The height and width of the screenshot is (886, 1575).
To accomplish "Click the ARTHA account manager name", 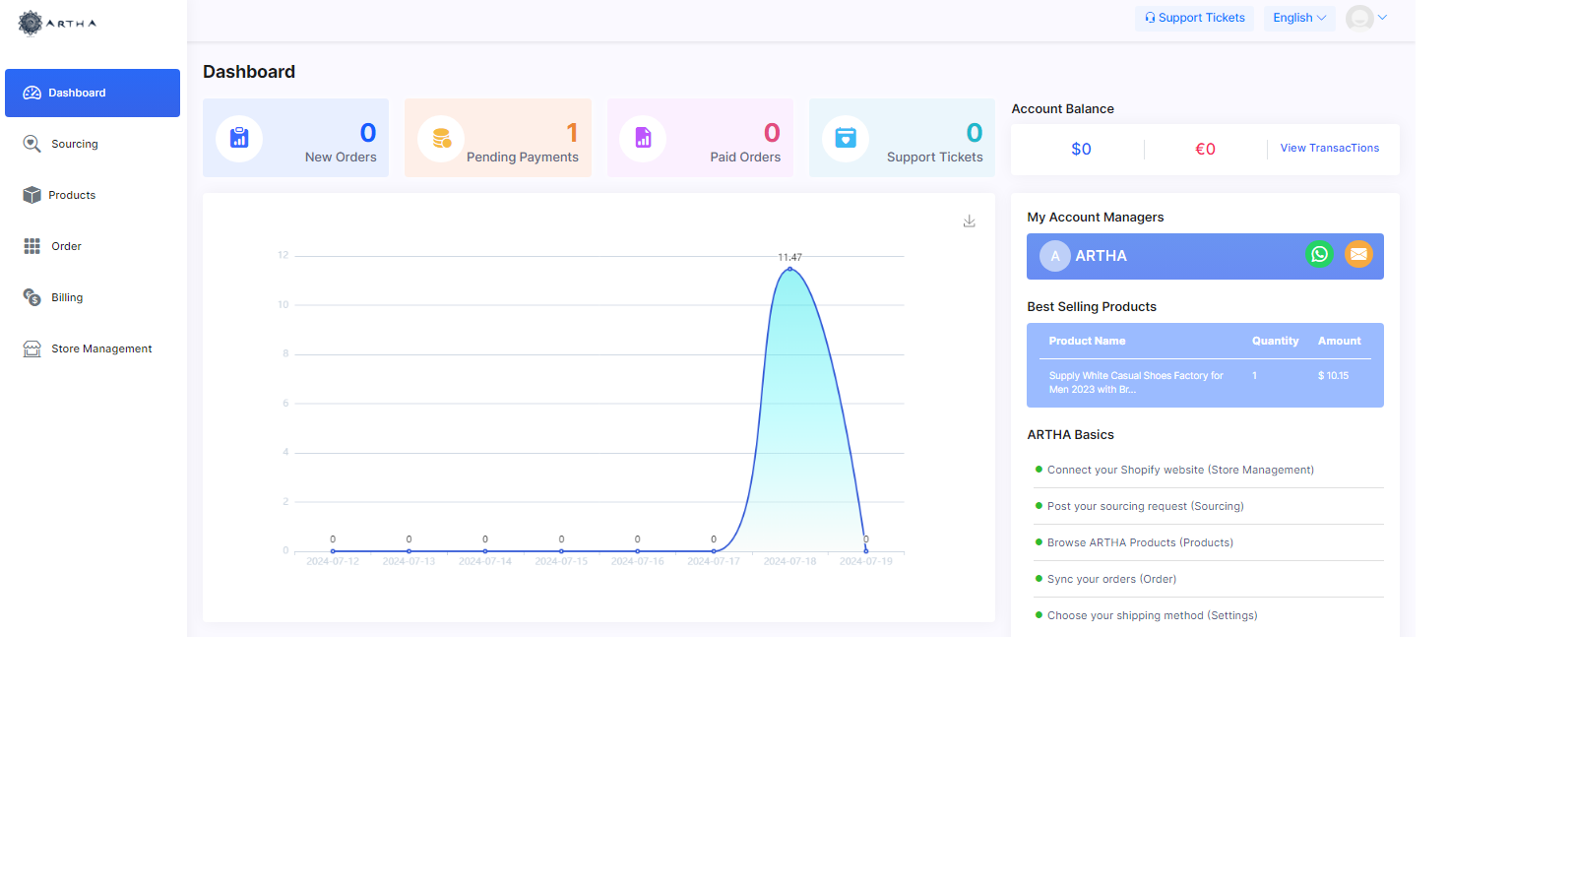I will click(x=1101, y=256).
